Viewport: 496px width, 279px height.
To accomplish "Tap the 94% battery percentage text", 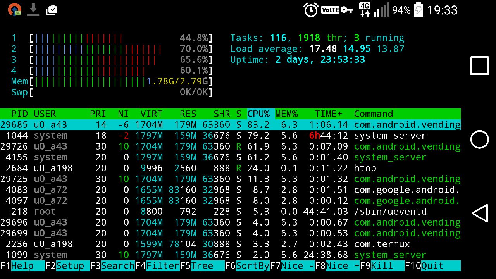I will (x=401, y=10).
